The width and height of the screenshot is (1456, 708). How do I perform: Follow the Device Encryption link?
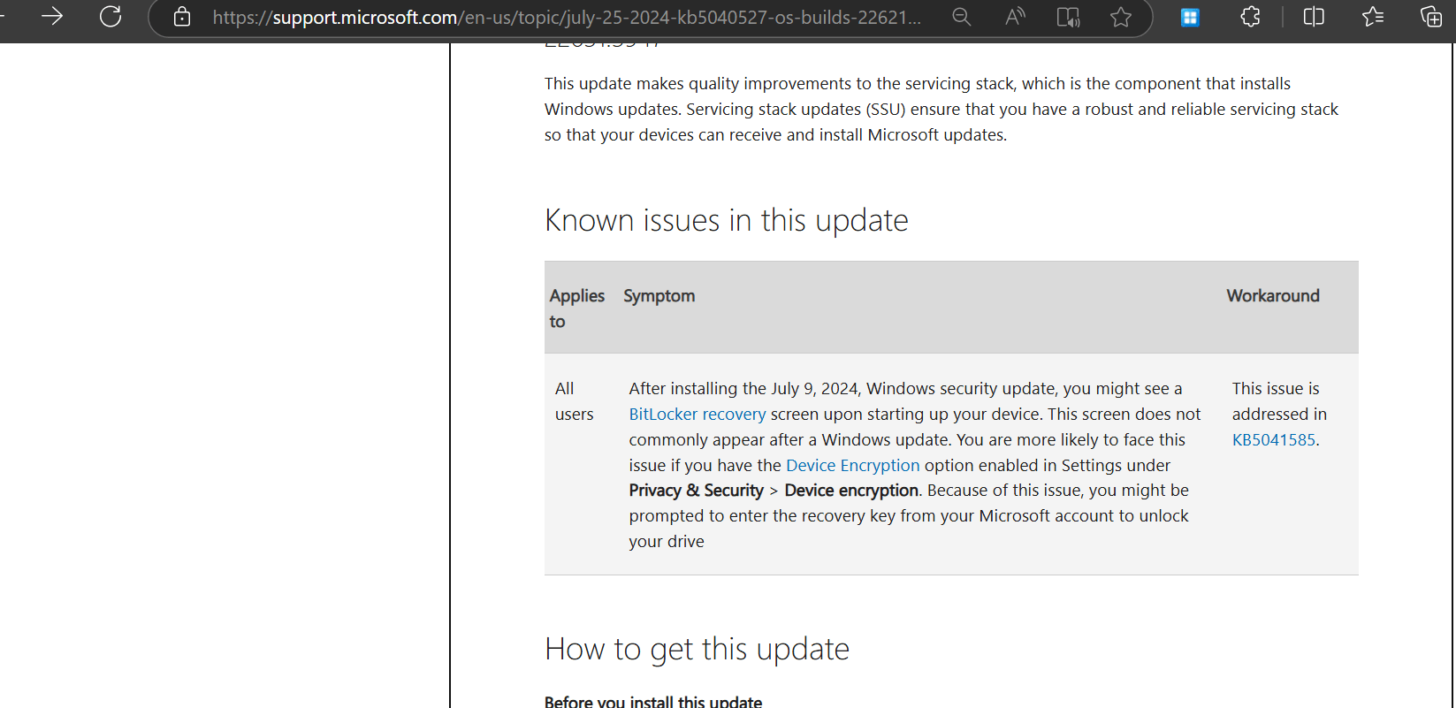click(853, 465)
